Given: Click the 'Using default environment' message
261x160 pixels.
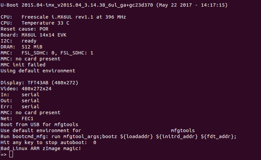Looking at the screenshot, I should click(38, 71).
